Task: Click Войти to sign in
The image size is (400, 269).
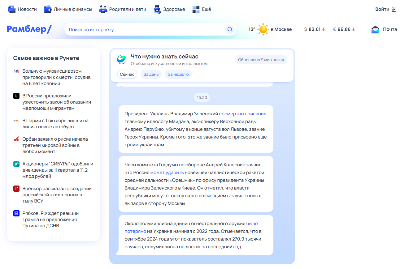Action: (385, 9)
